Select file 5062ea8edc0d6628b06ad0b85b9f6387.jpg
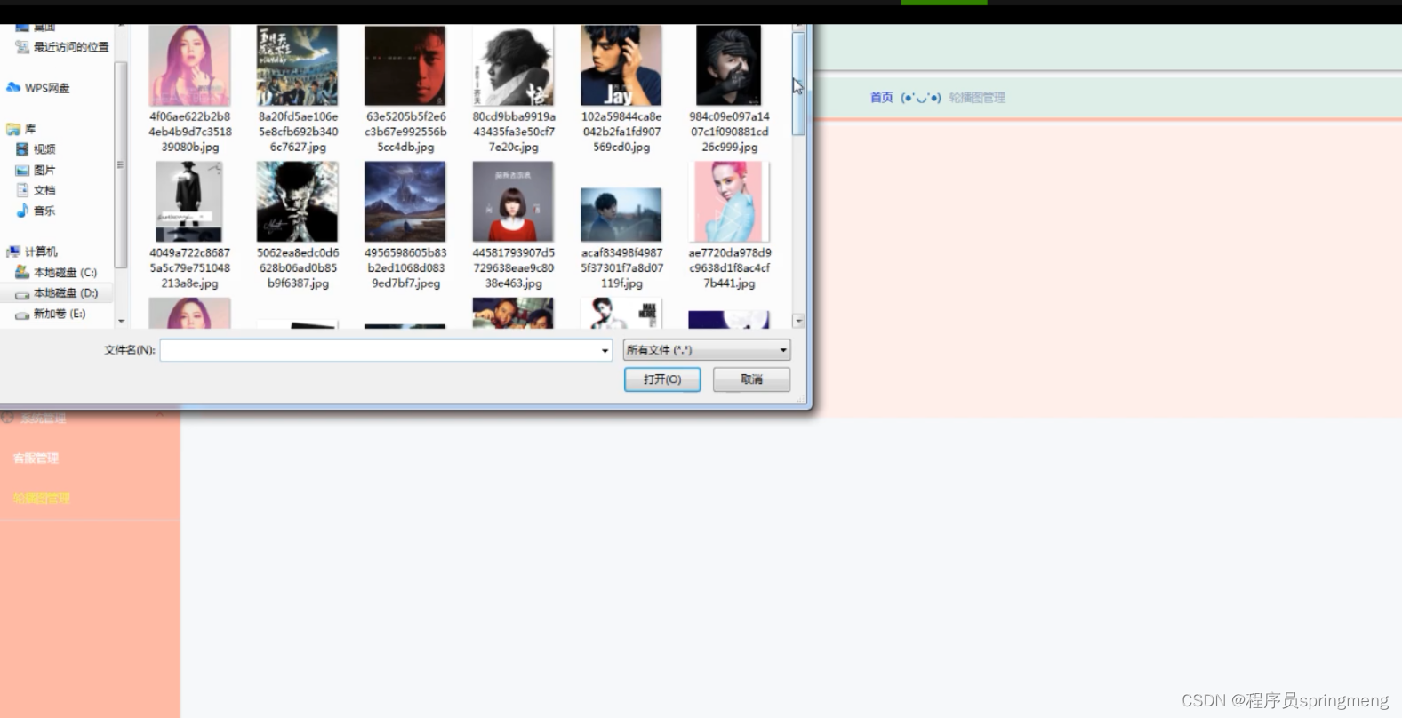 pos(298,226)
